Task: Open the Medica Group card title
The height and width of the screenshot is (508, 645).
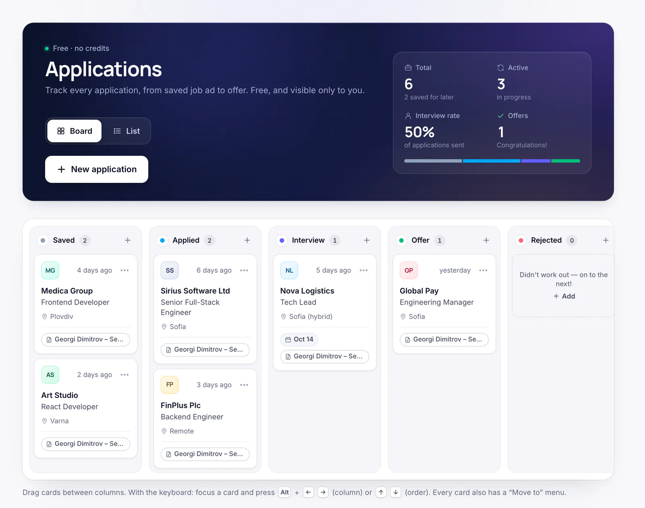Action: click(67, 291)
